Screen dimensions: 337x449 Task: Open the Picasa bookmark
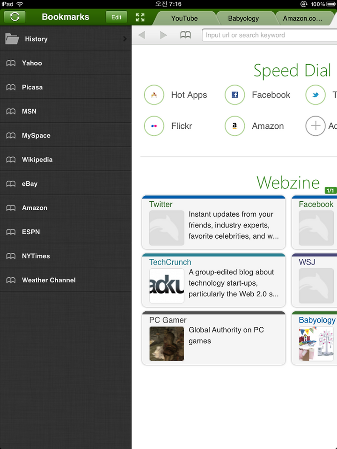coord(66,87)
